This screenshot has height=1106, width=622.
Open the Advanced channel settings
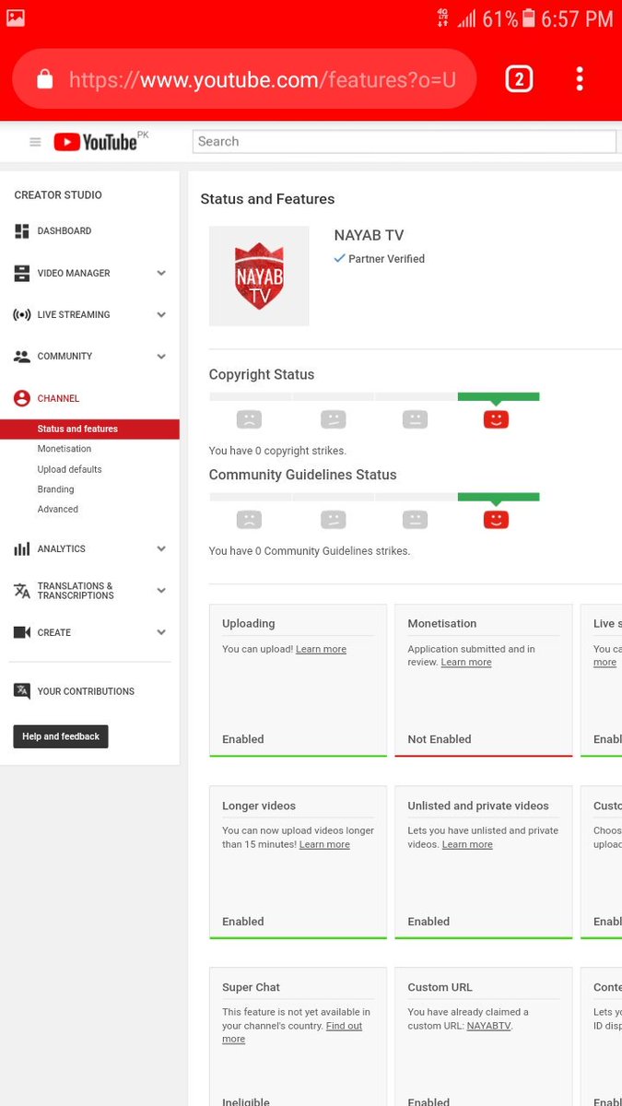[x=58, y=510]
